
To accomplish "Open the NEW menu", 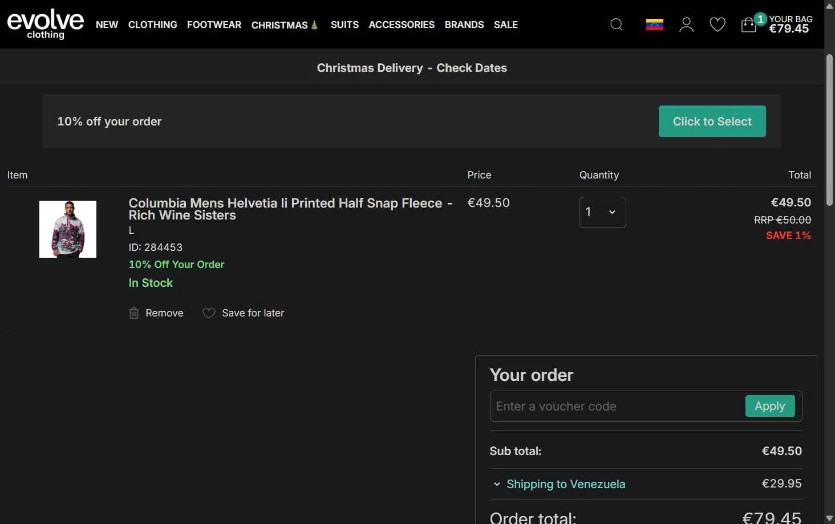I will click(107, 25).
